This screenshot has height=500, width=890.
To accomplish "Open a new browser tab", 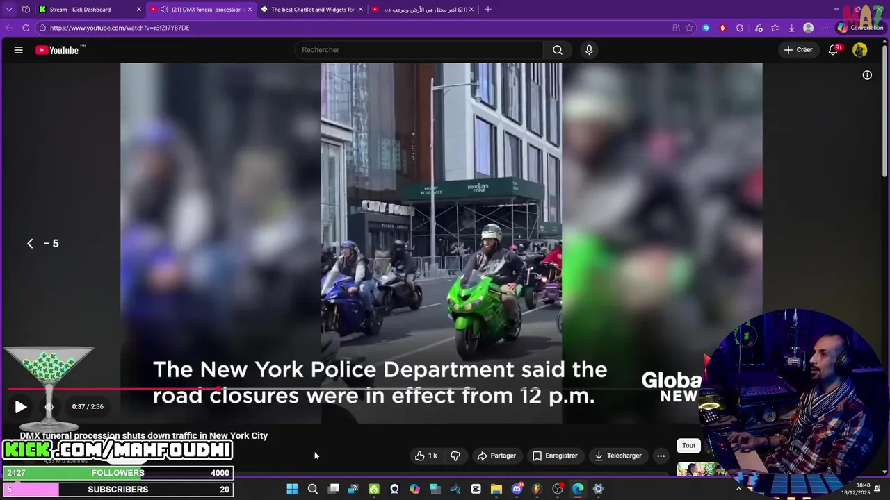I will tap(487, 10).
